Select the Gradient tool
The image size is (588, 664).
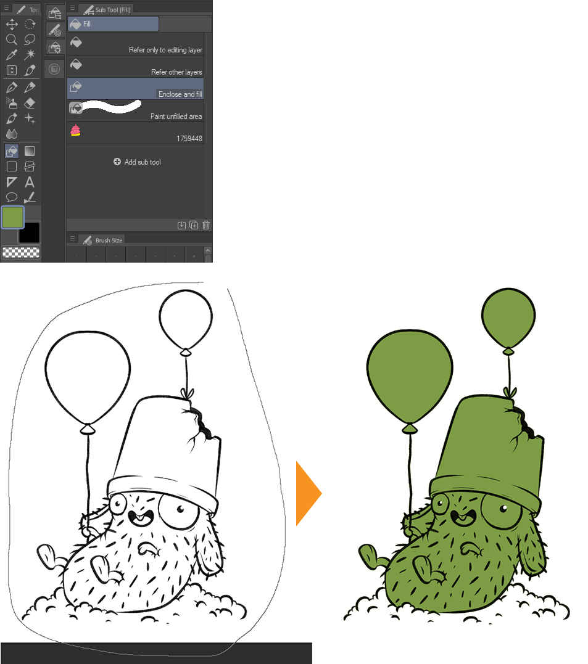tap(30, 151)
